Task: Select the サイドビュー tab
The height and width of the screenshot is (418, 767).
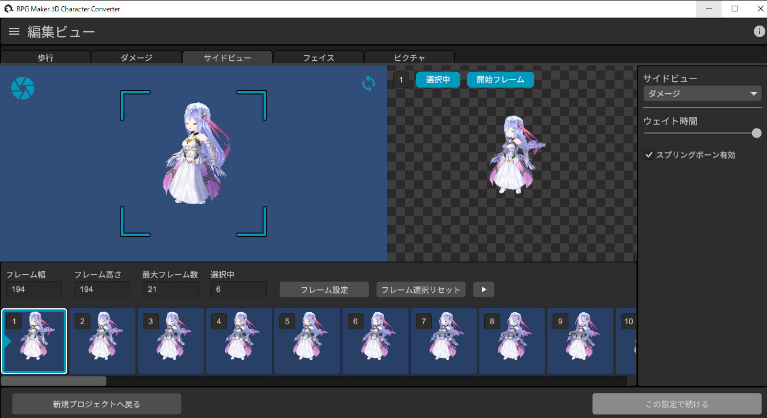Action: point(228,57)
